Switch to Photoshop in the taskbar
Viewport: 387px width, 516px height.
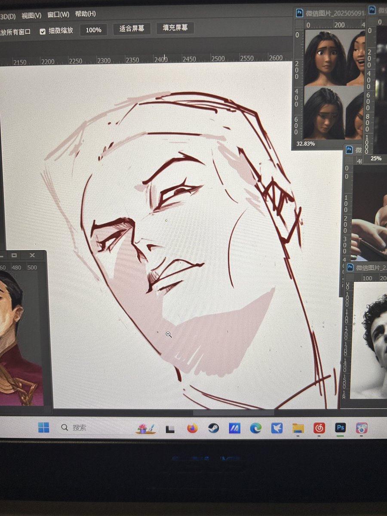(340, 427)
